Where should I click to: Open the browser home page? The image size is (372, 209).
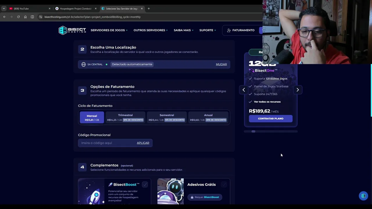point(25,17)
